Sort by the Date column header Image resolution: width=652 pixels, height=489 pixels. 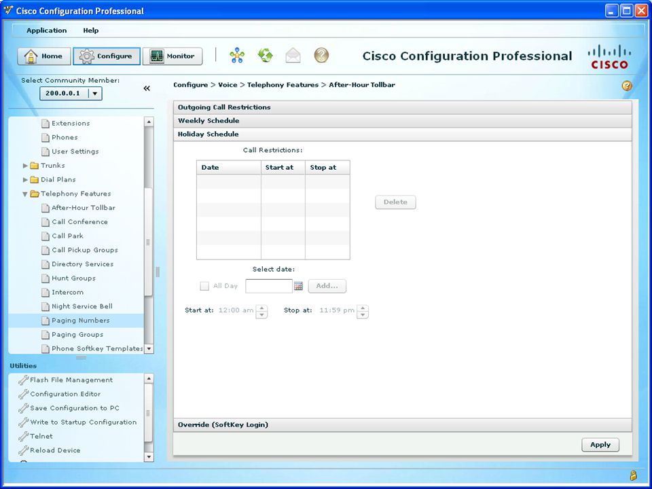tap(229, 168)
